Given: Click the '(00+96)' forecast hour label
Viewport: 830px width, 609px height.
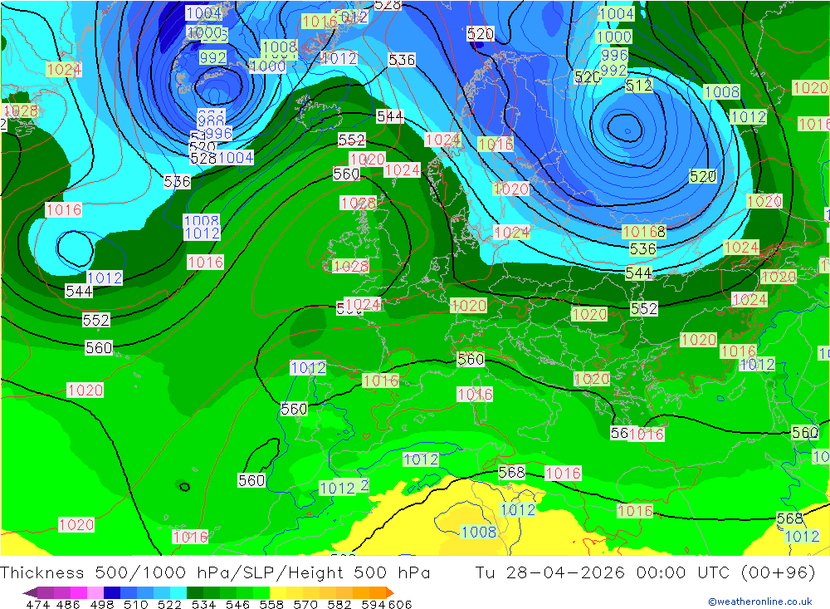Looking at the screenshot, I should click(x=779, y=572).
